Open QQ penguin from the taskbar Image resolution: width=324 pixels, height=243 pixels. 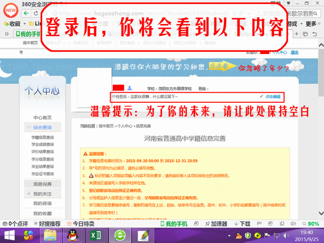point(72,235)
